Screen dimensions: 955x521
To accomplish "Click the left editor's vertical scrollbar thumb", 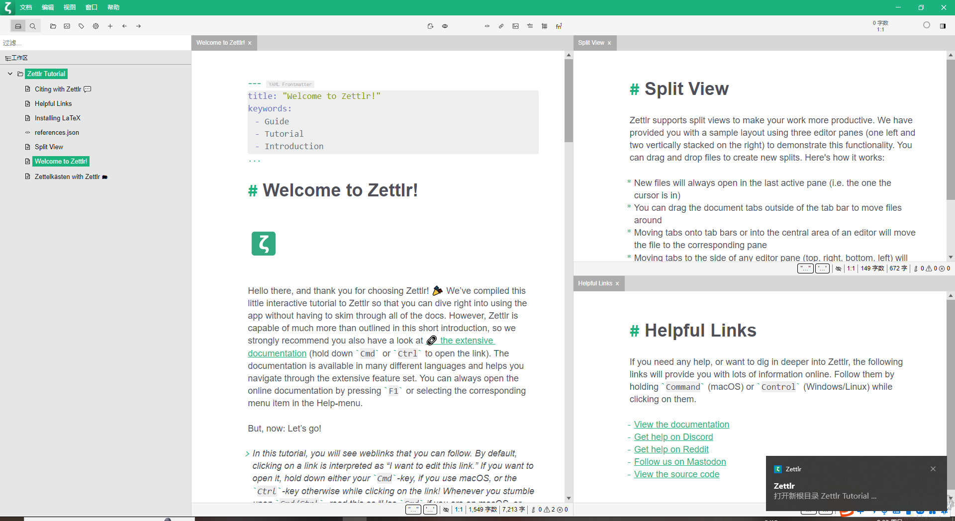I will pyautogui.click(x=569, y=99).
